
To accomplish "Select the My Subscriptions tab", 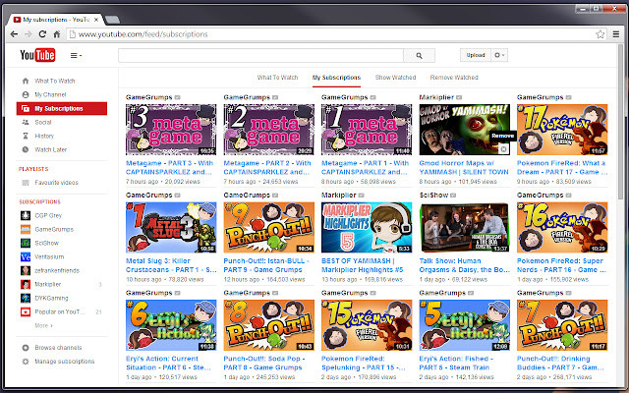I will point(336,77).
